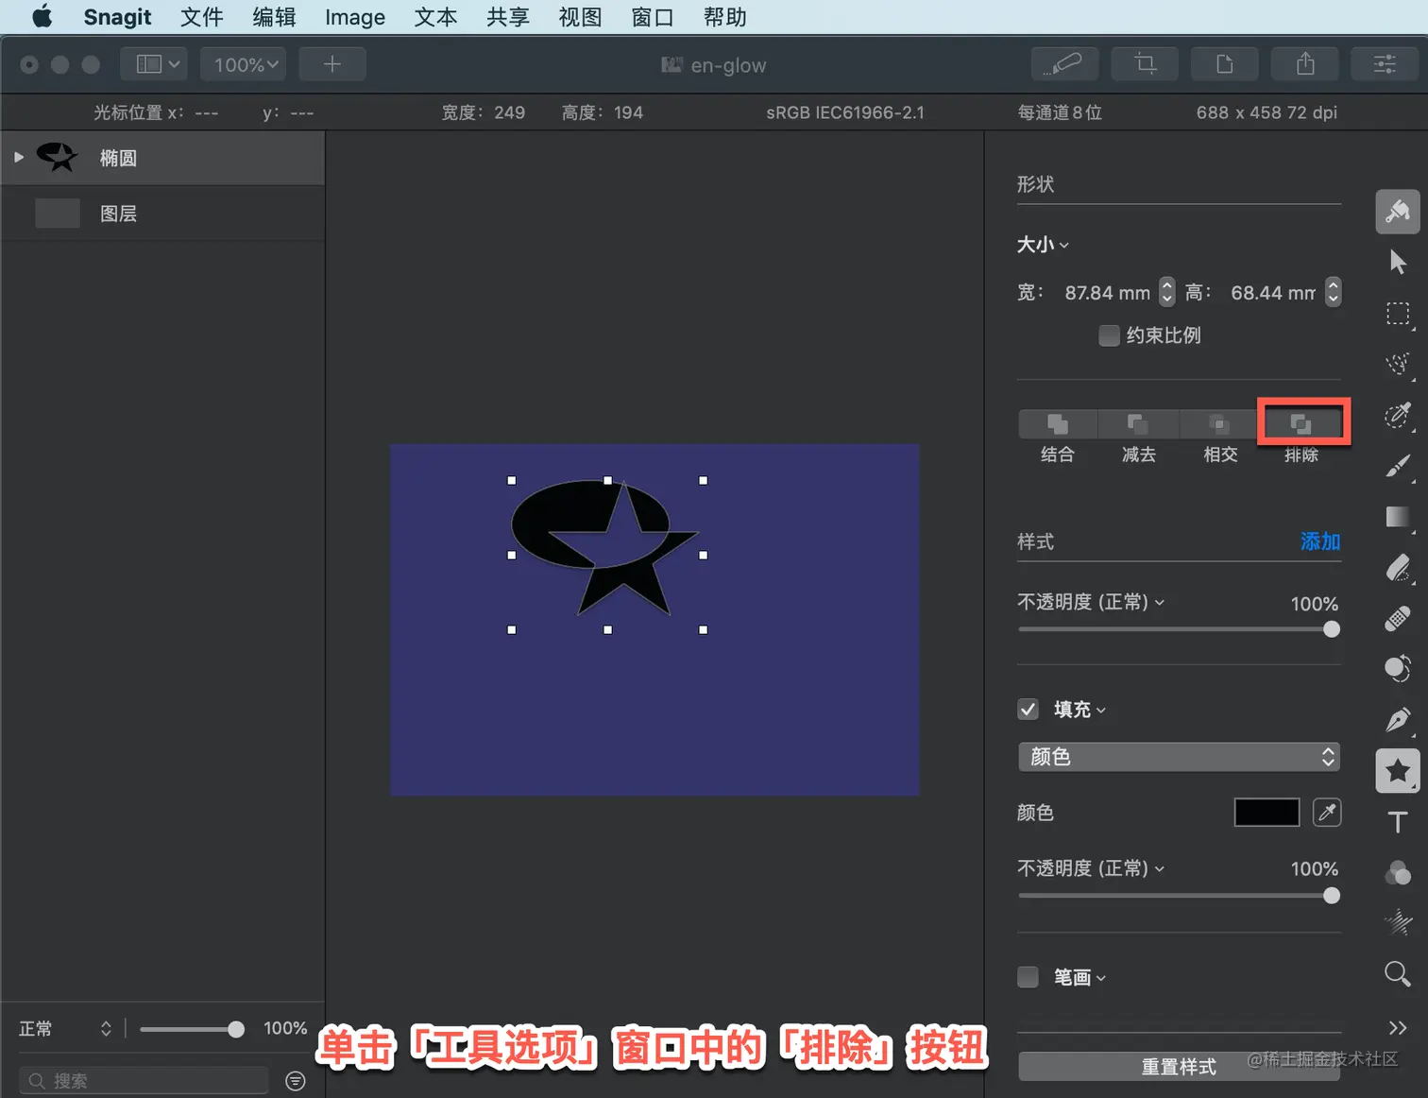Open the style 不透明度 (正常) blend dropdown
1428x1098 pixels.
(1091, 602)
